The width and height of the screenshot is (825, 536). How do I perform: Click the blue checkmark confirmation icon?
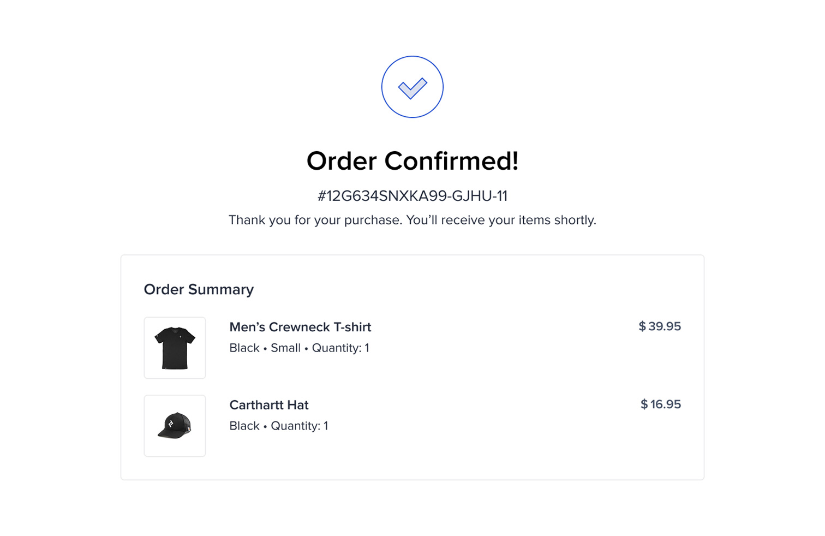pyautogui.click(x=412, y=87)
